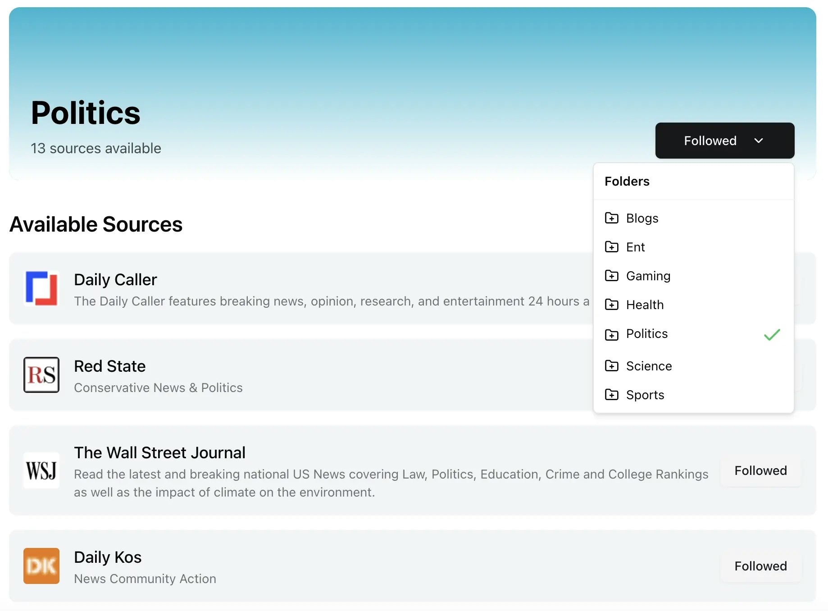Viewport: 828px width, 611px height.
Task: Click the Politics page heading
Action: pyautogui.click(x=86, y=113)
